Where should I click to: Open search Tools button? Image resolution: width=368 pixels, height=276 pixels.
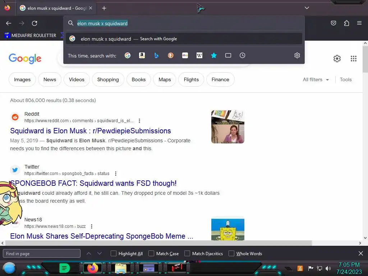pyautogui.click(x=346, y=79)
